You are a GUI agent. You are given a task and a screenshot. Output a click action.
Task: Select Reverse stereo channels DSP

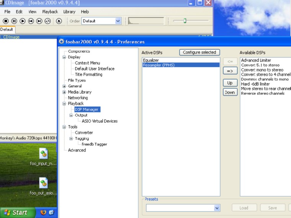(263, 93)
